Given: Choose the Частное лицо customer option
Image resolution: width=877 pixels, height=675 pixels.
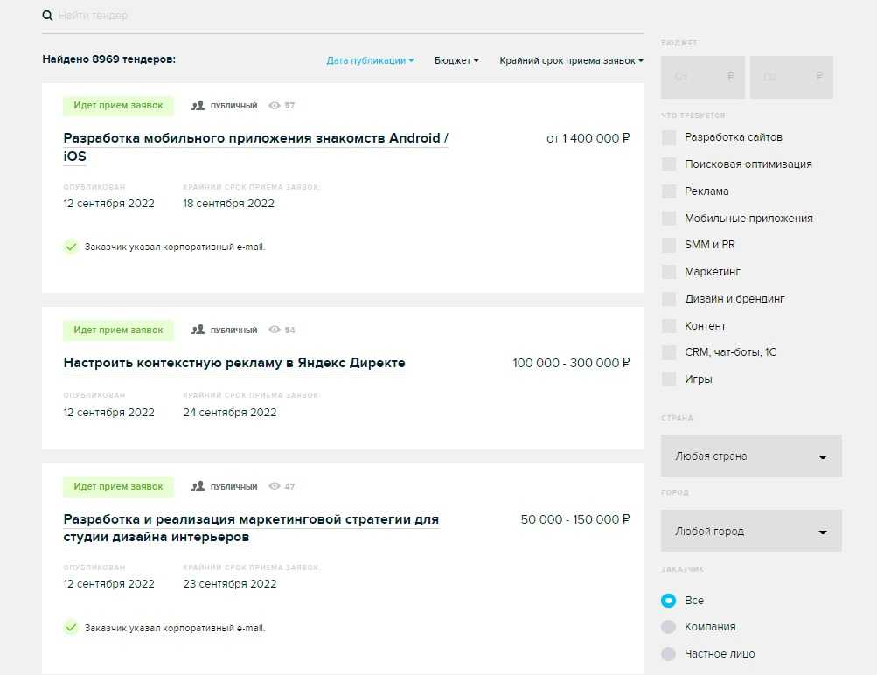Looking at the screenshot, I should tap(669, 654).
